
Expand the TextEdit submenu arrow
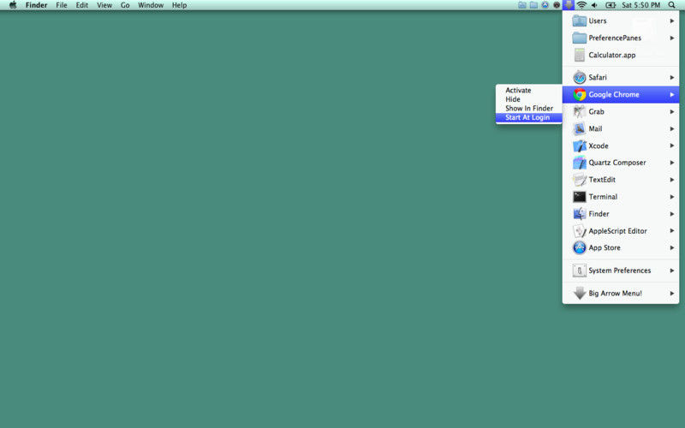672,180
